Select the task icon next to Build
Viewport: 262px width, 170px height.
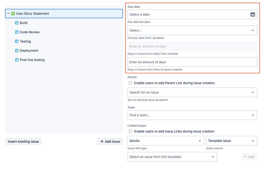(16, 23)
